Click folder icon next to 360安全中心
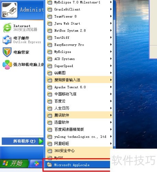 (x=50, y=151)
